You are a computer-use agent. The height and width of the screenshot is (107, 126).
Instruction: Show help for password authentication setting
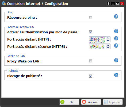[x=116, y=31]
